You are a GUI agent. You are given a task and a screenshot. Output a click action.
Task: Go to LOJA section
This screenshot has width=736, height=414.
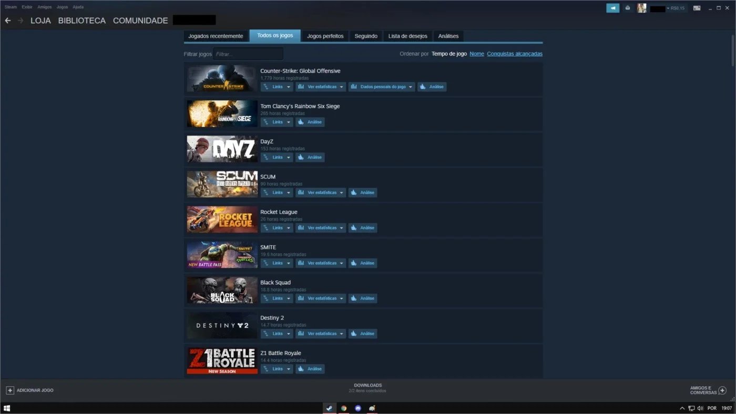(40, 20)
